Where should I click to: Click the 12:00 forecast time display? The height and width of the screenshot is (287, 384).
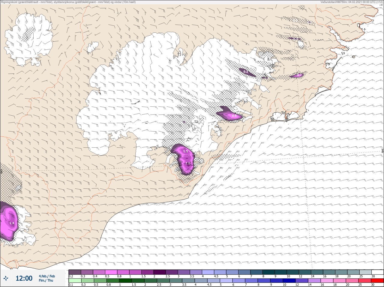coord(24,278)
